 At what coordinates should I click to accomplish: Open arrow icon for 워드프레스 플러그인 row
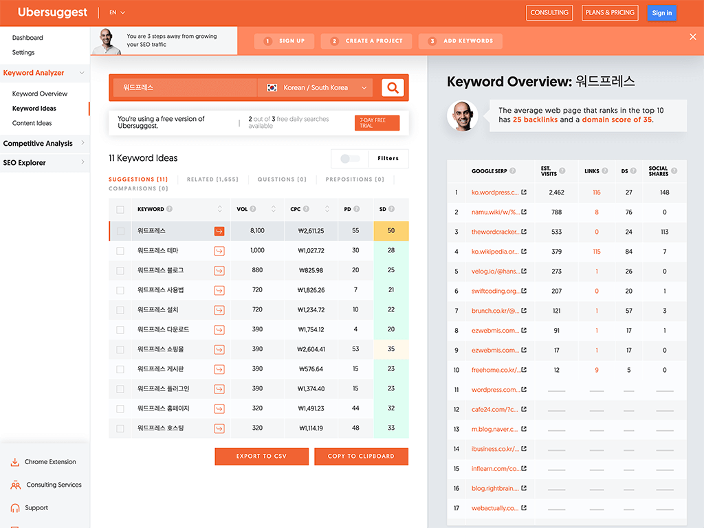click(x=219, y=389)
